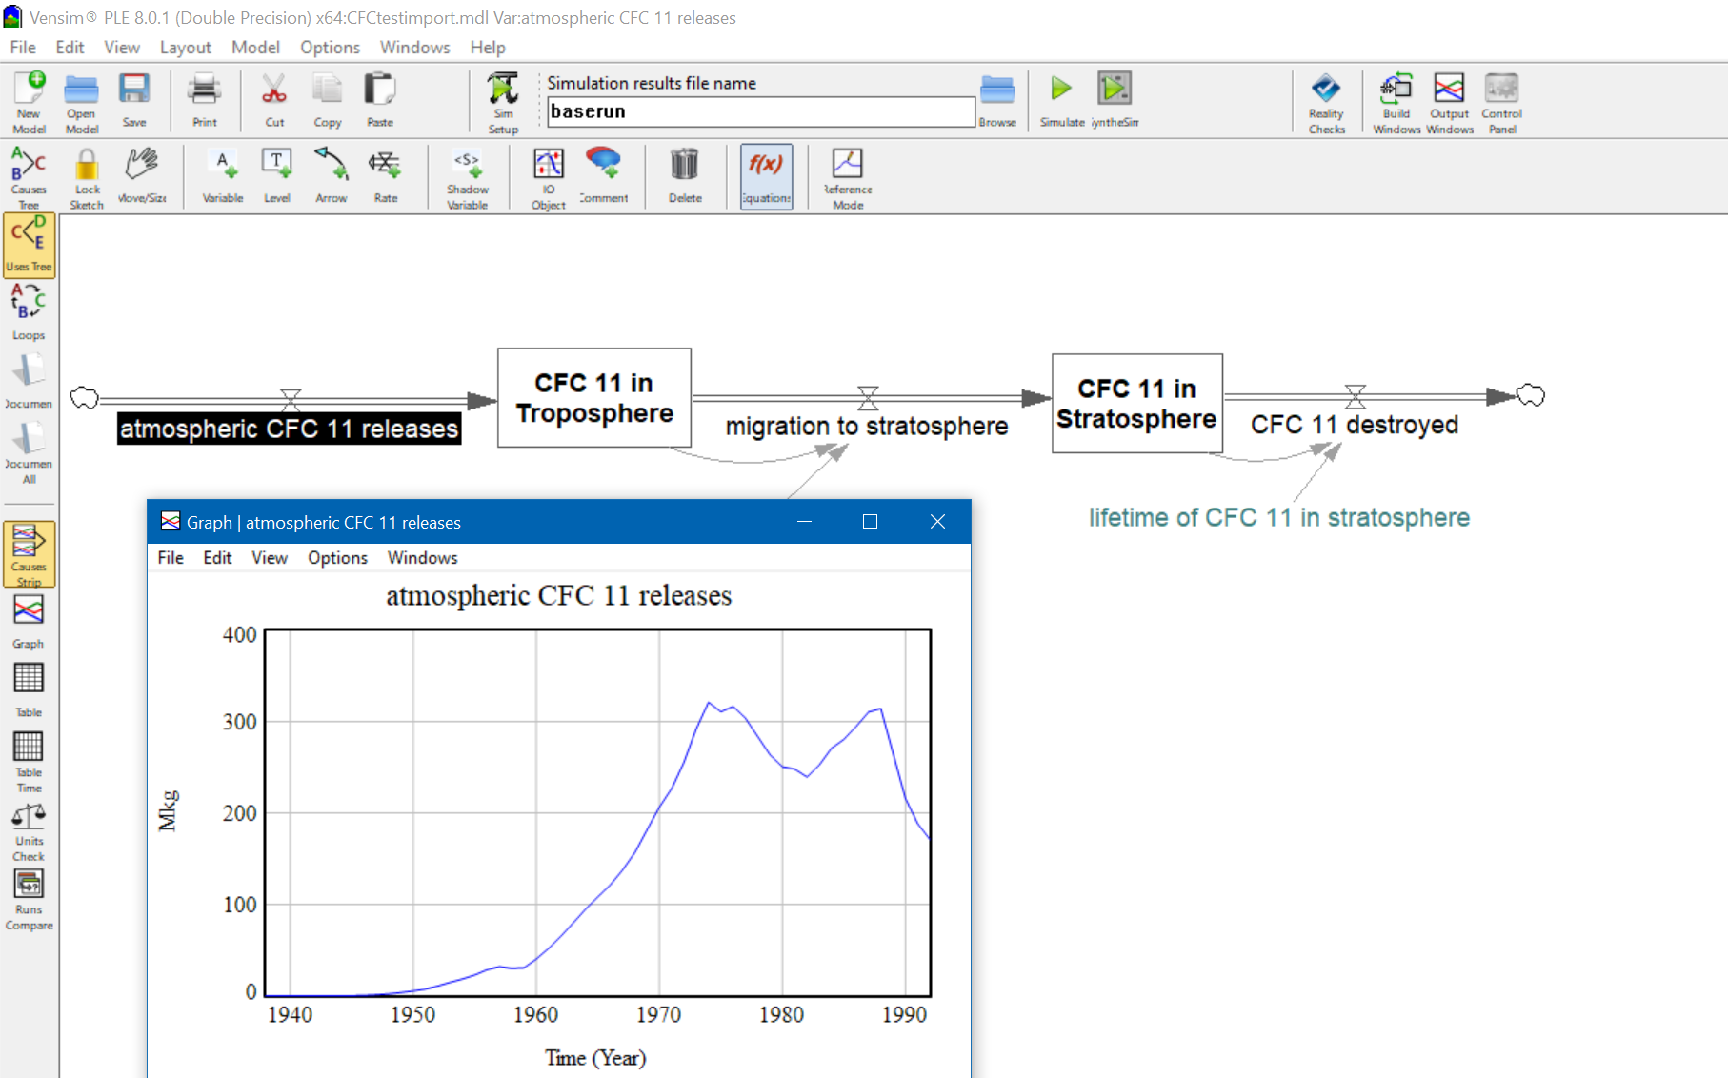Click the Table Time tool

pyautogui.click(x=29, y=762)
